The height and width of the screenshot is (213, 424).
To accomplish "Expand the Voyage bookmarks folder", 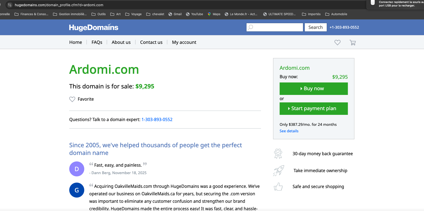I will click(133, 14).
